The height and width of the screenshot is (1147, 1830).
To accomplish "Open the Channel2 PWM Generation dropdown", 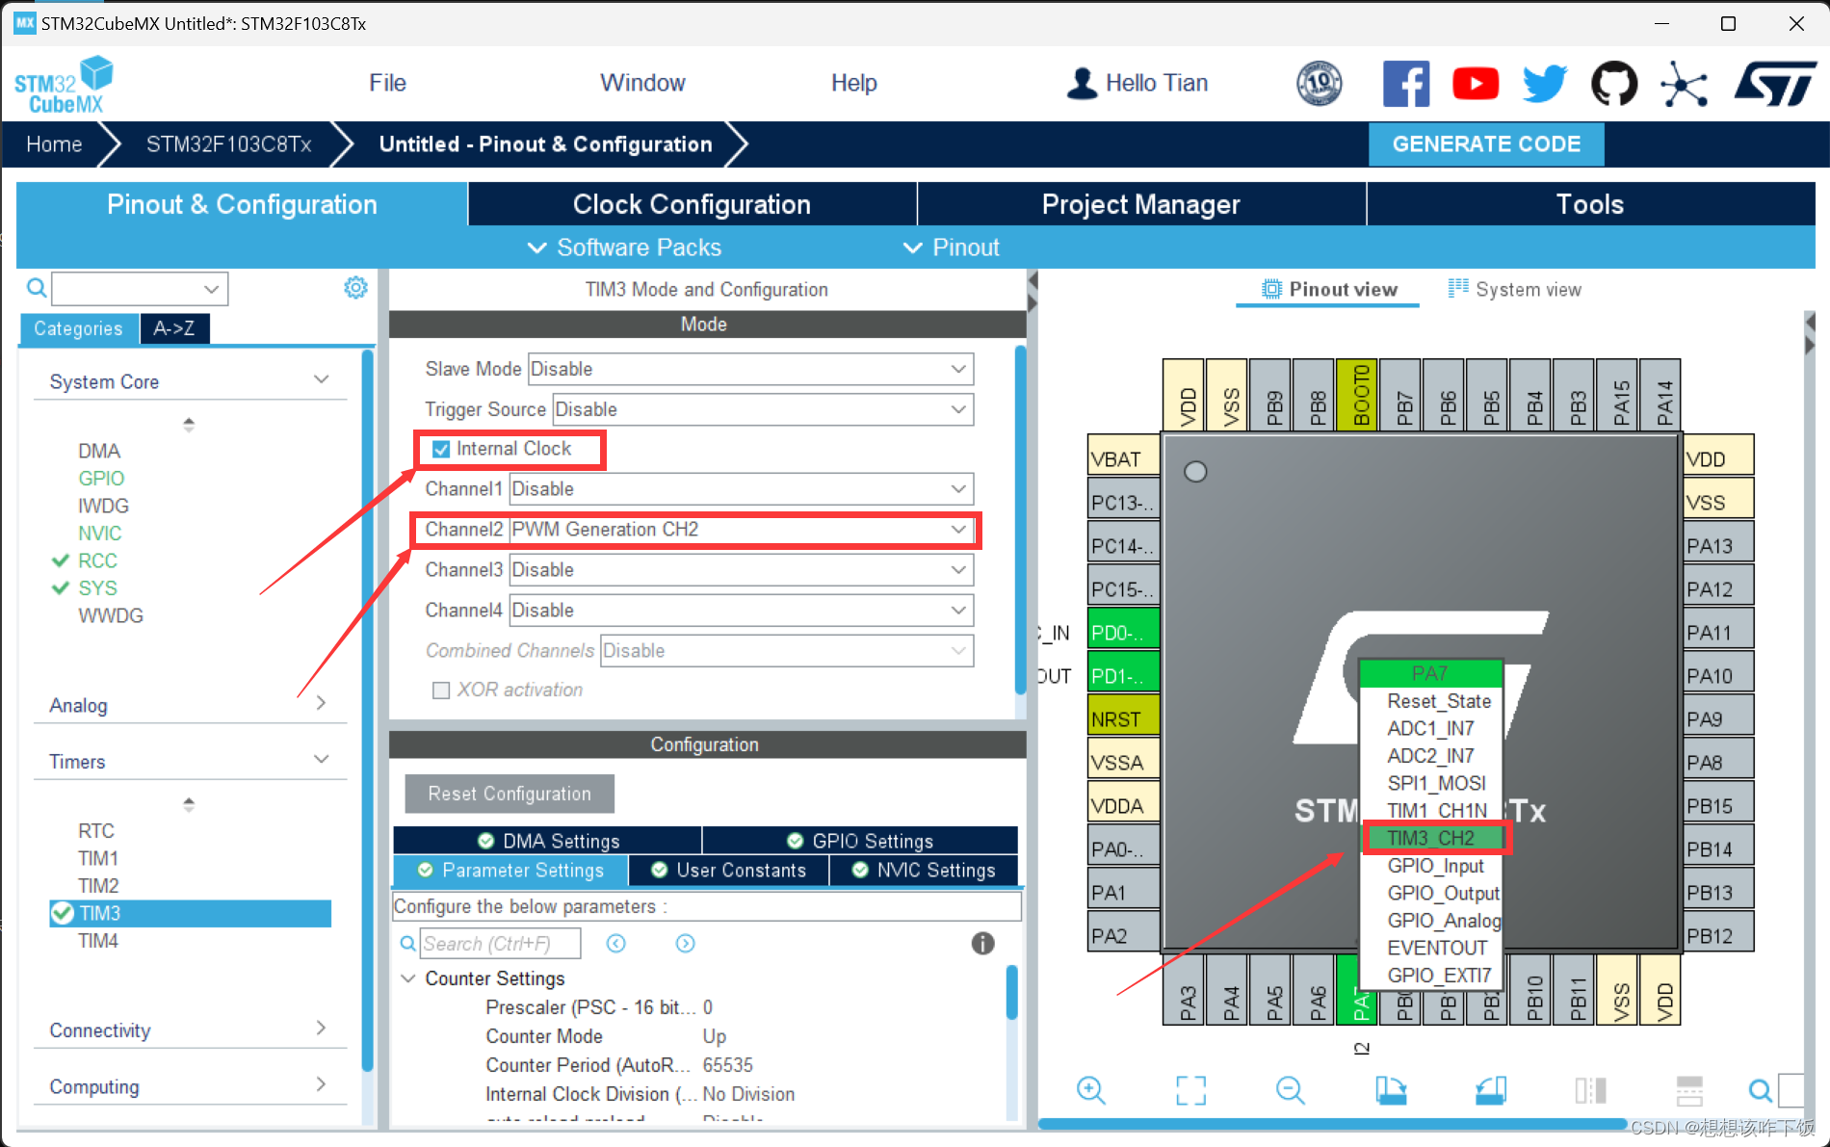I will point(741,530).
